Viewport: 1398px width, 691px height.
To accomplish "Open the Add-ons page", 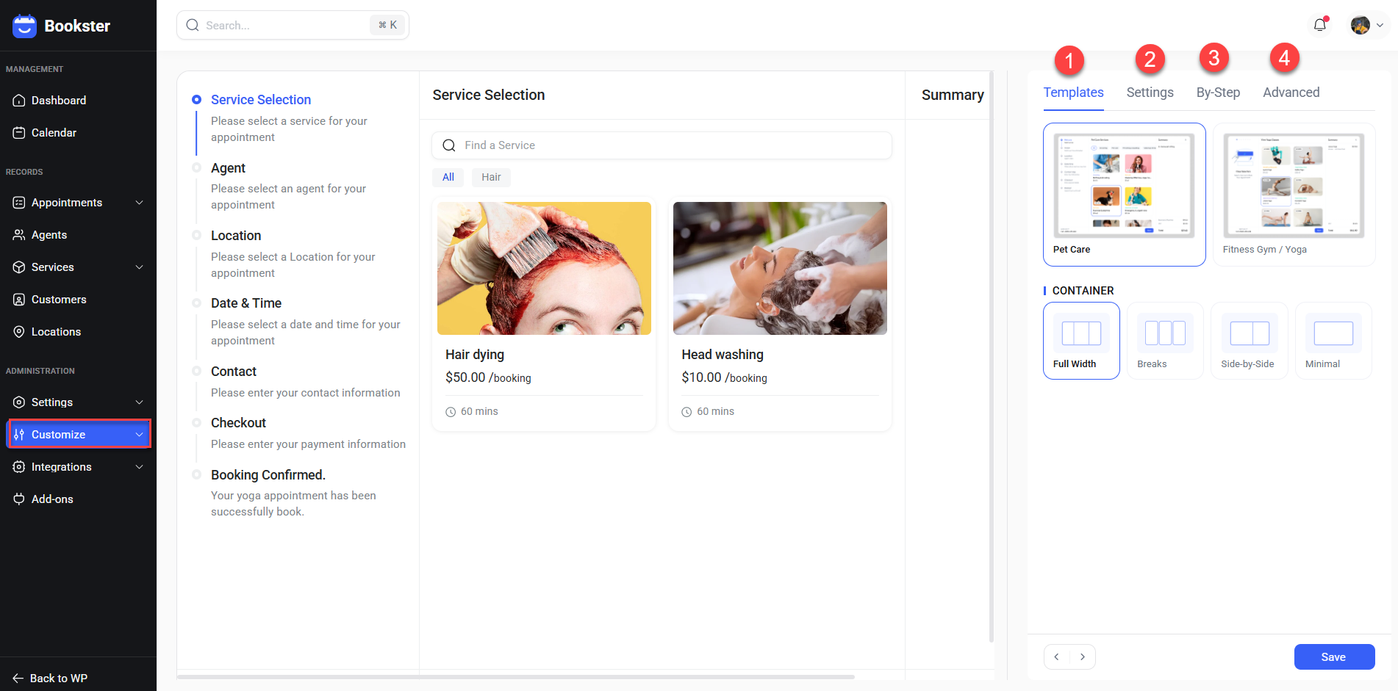I will [x=52, y=499].
